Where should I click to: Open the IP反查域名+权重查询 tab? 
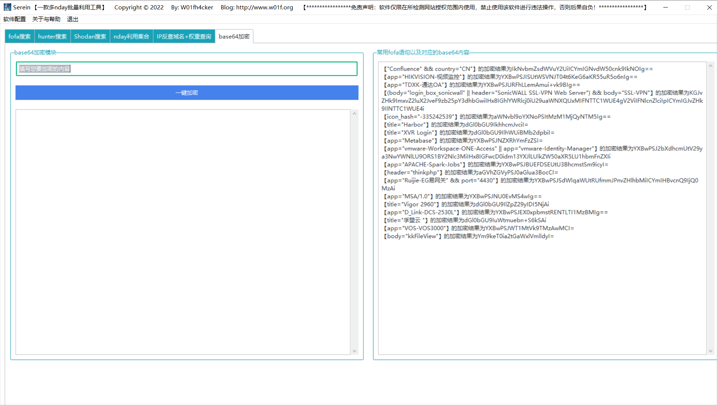[x=184, y=36]
